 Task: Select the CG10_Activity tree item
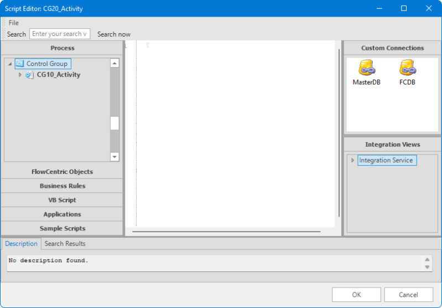(x=59, y=75)
